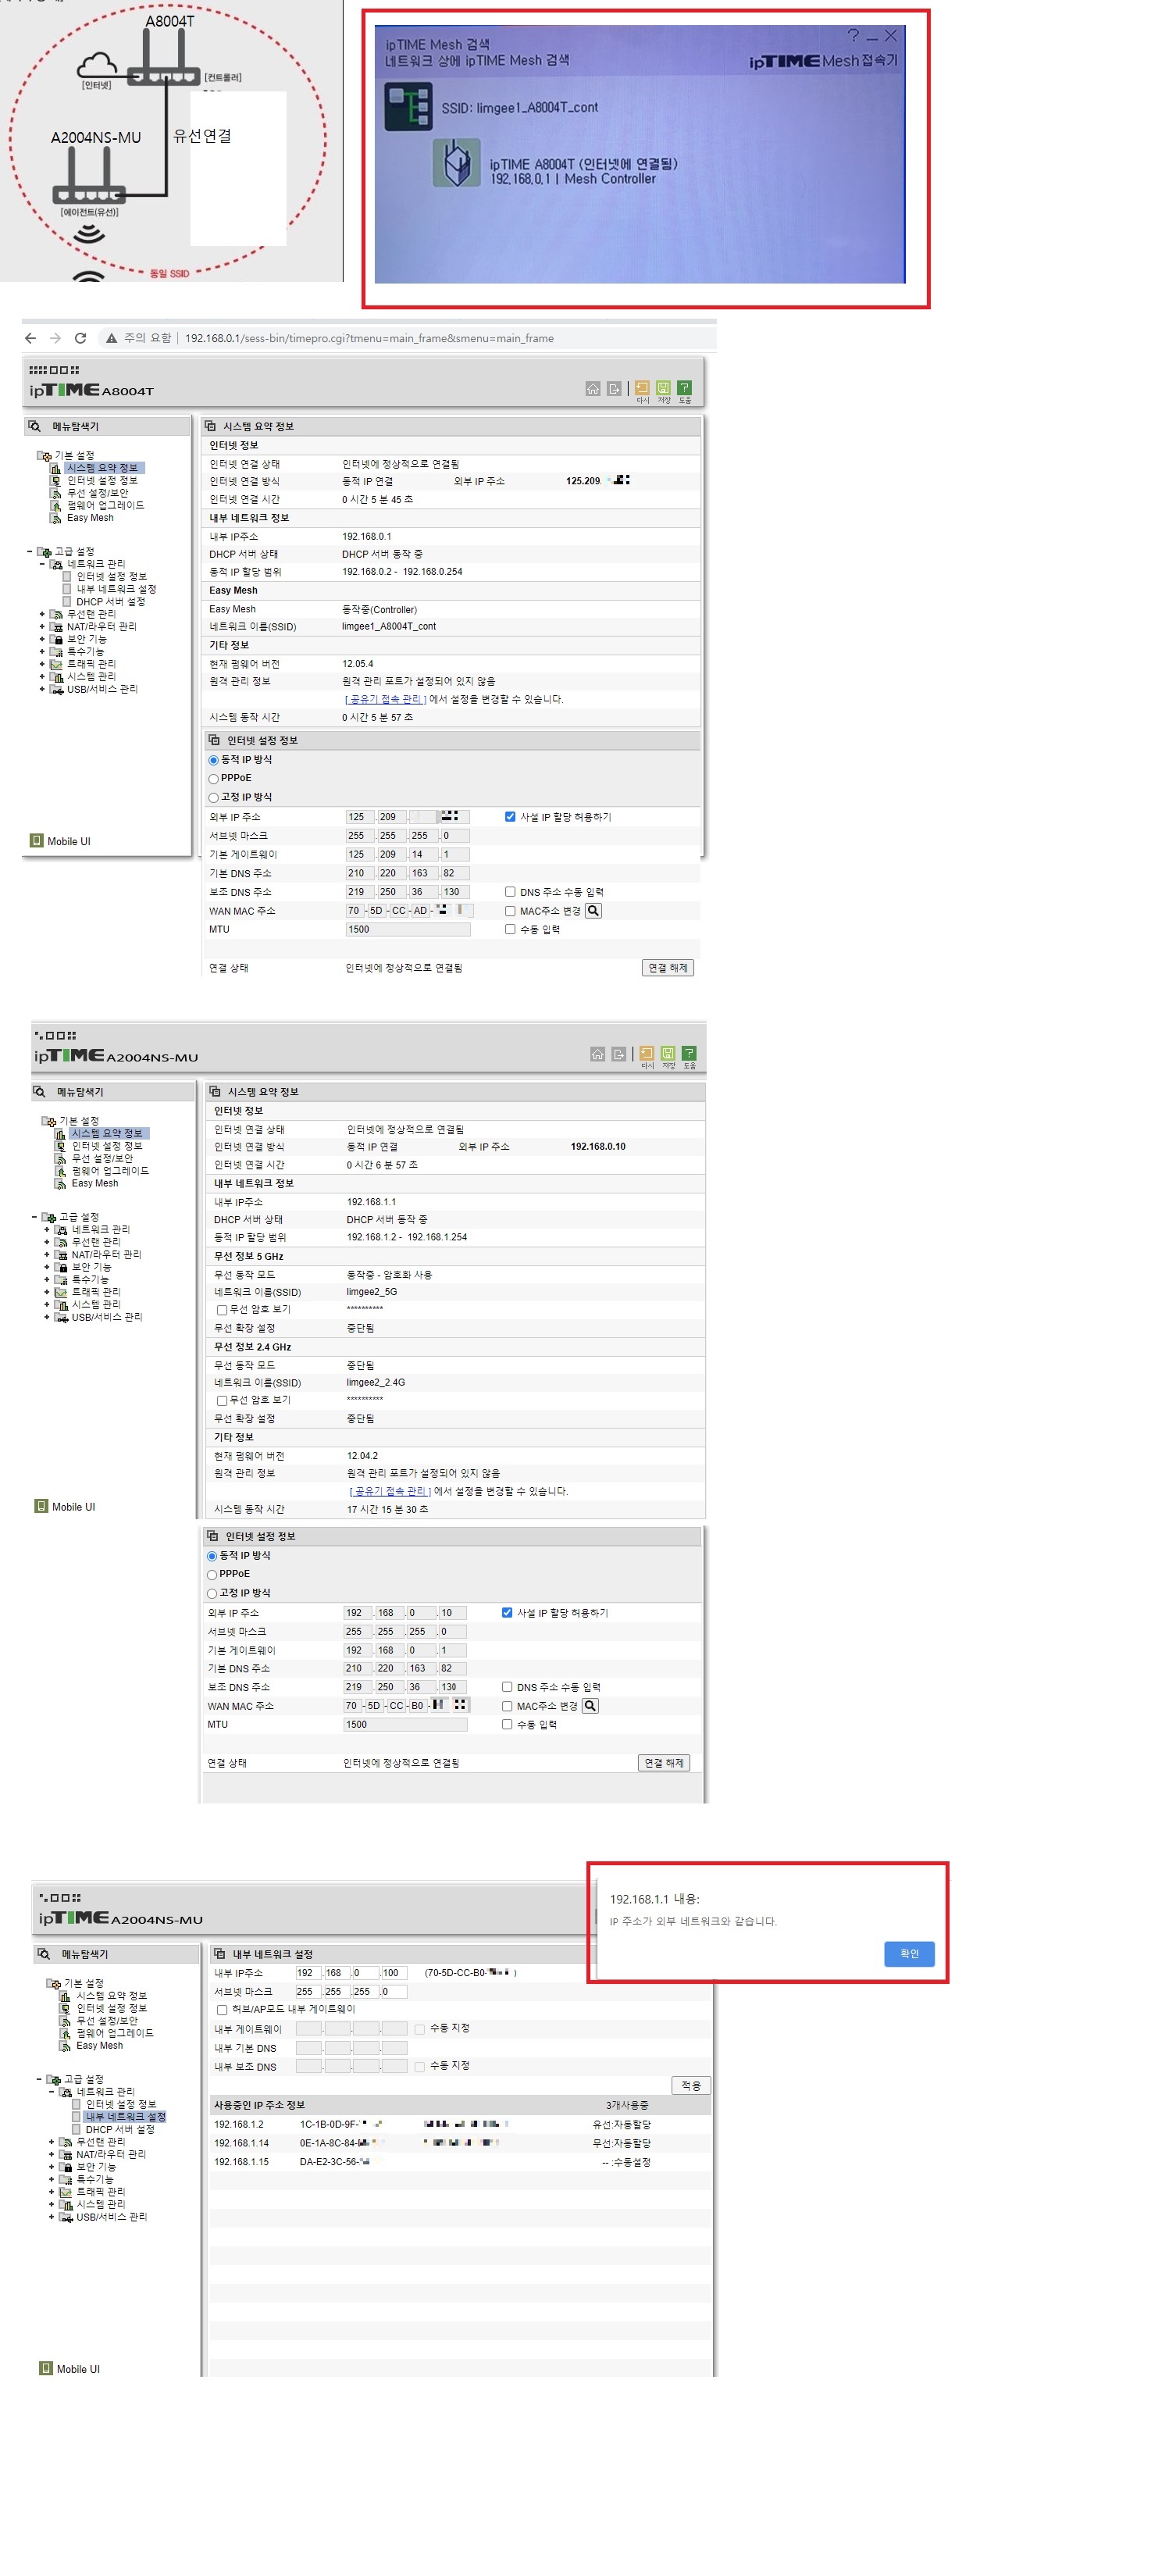
Task: Tick DNS 주소 수동 입력 in A2004NS-MU internet settings
Action: click(507, 1687)
